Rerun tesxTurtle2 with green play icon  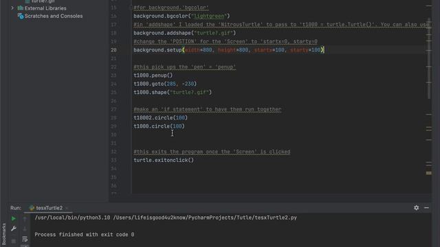point(14,218)
